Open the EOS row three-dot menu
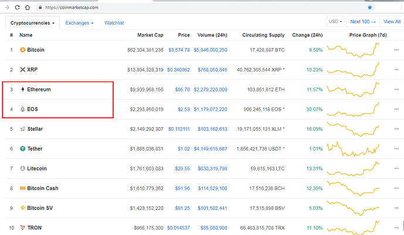The height and width of the screenshot is (235, 404). [396, 109]
